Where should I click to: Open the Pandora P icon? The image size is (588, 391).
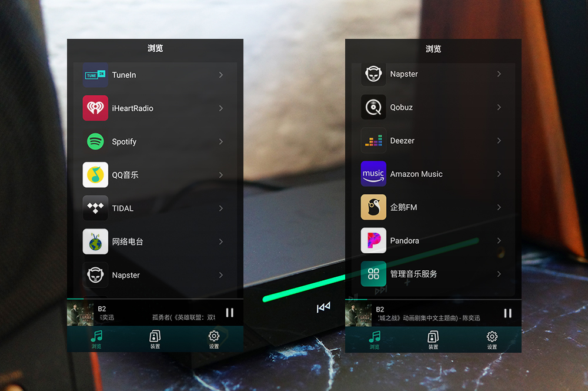[373, 240]
